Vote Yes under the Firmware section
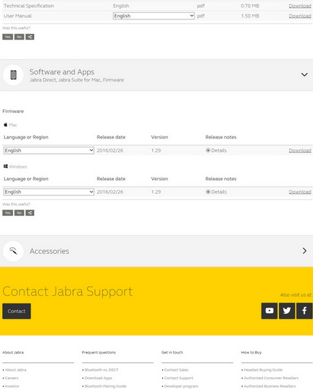 point(8,213)
